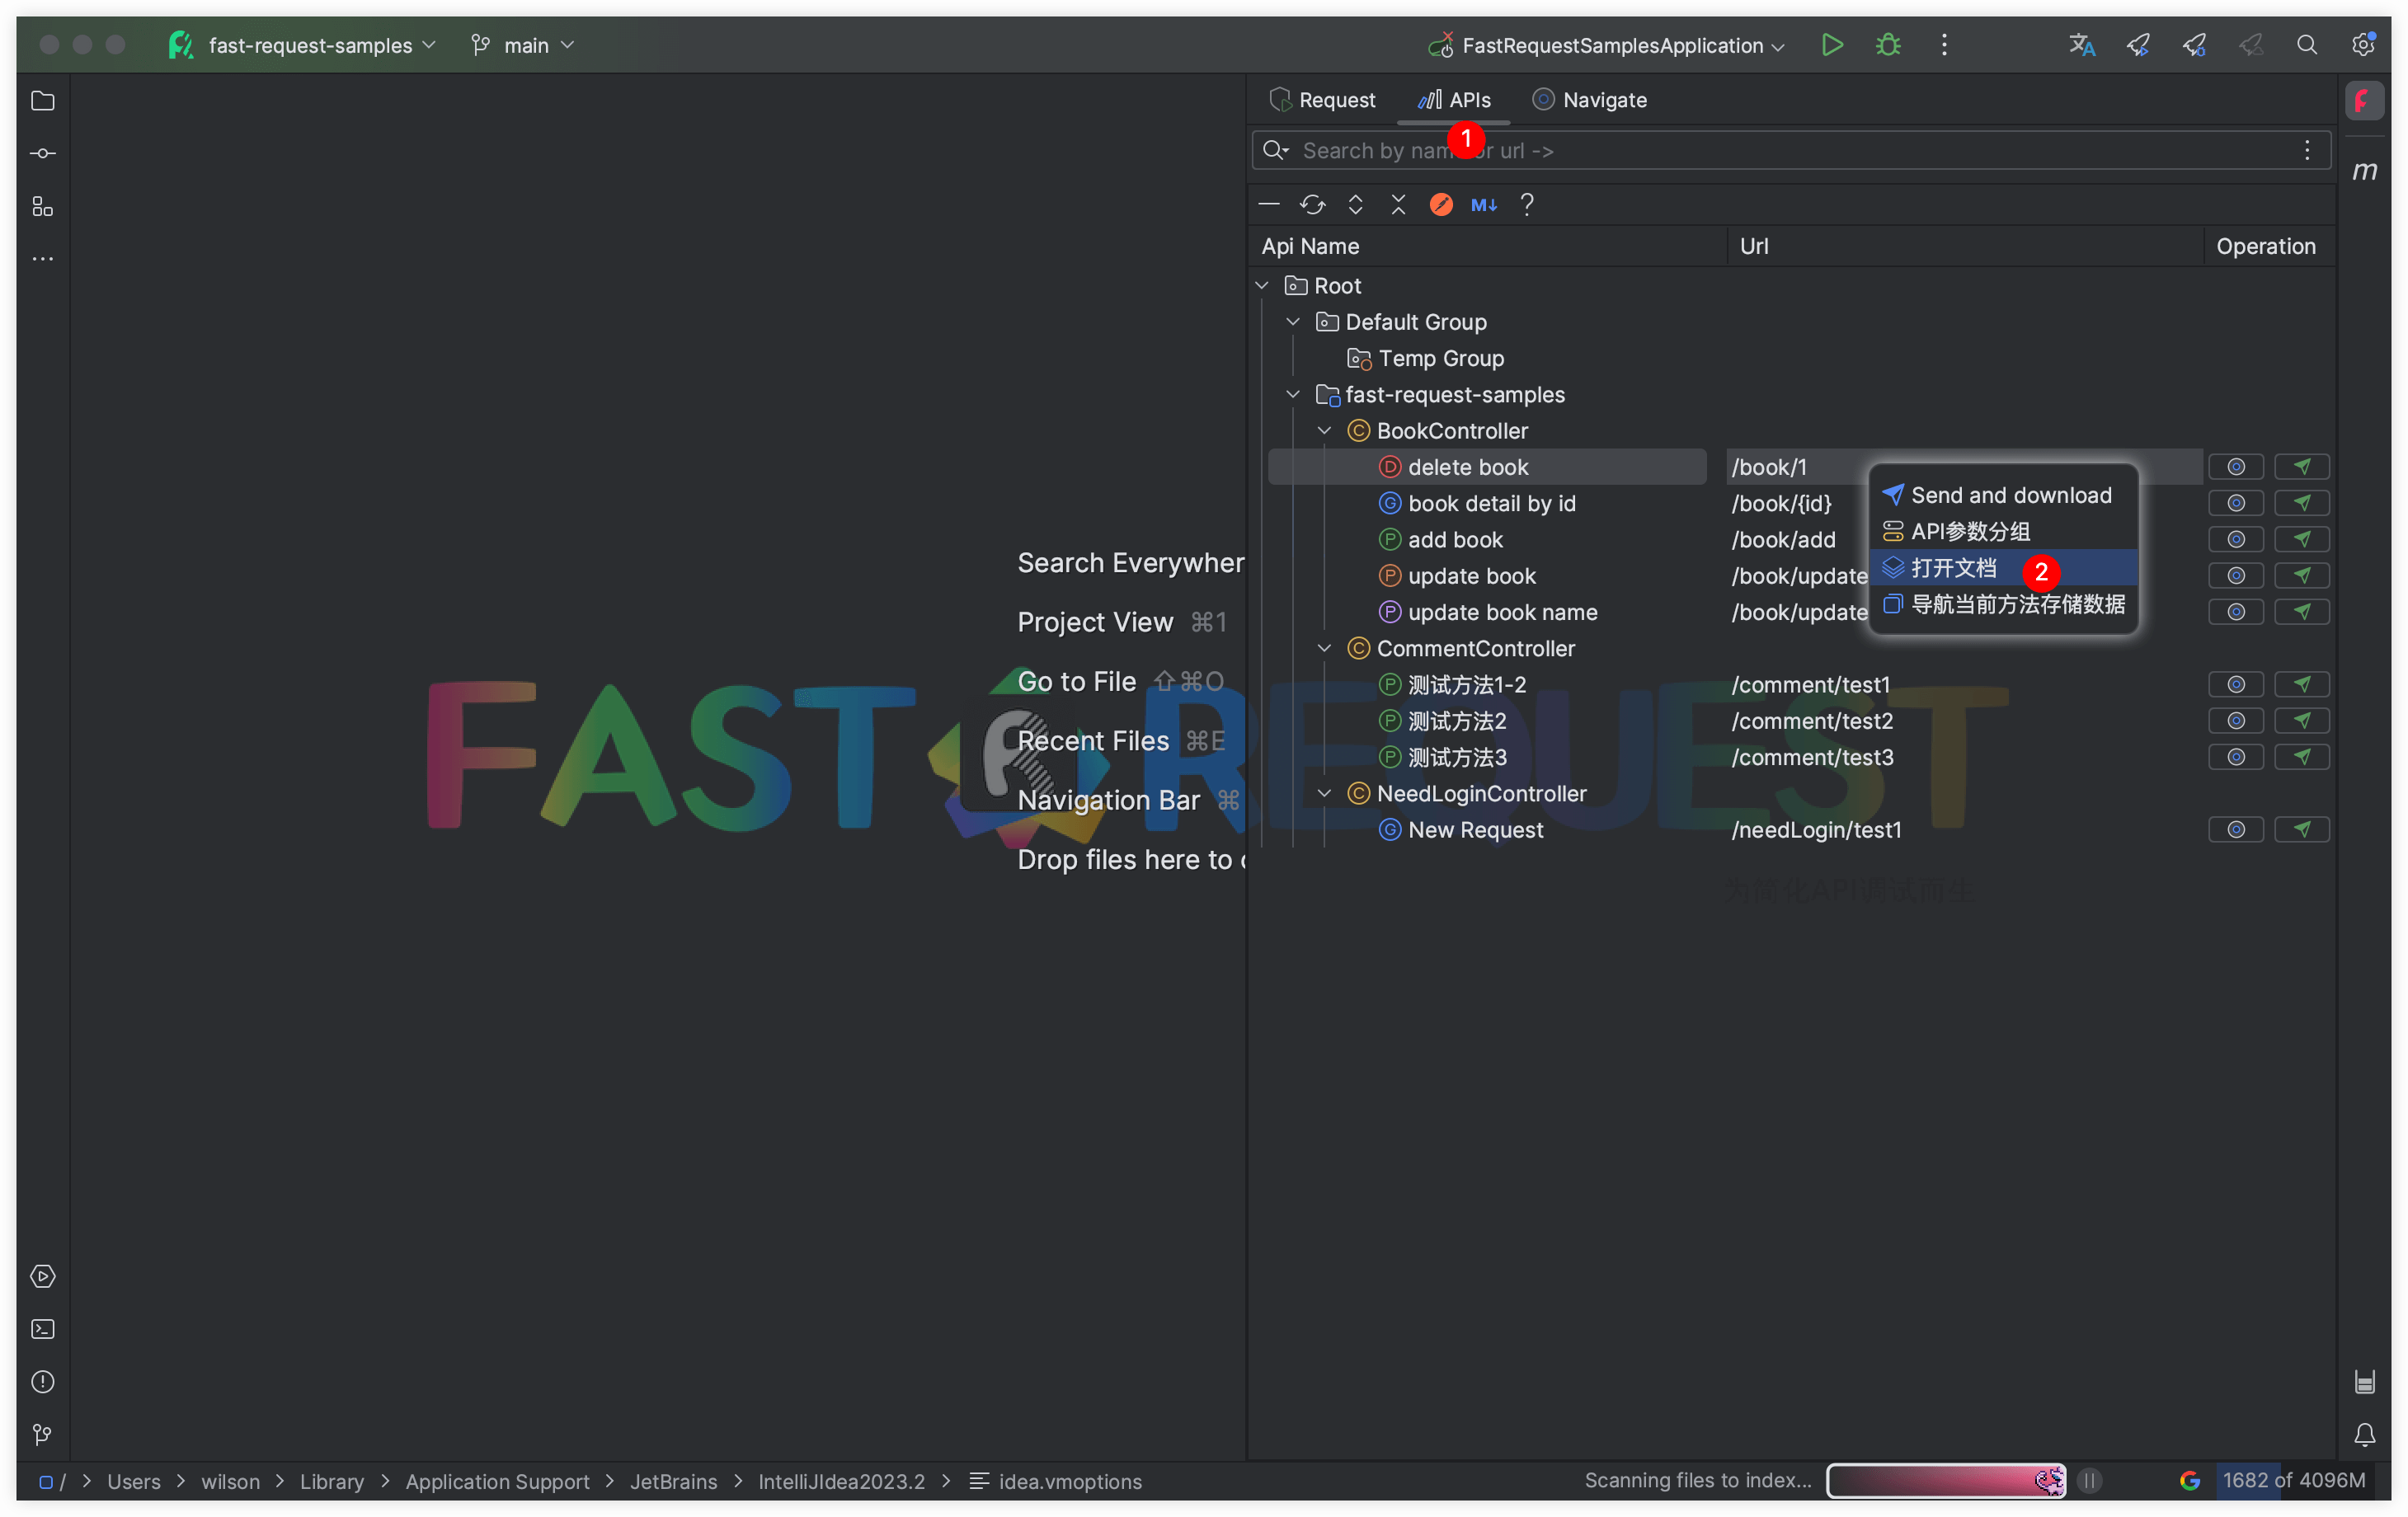
Task: Click the indexing progress bar at bottom
Action: 1945,1481
